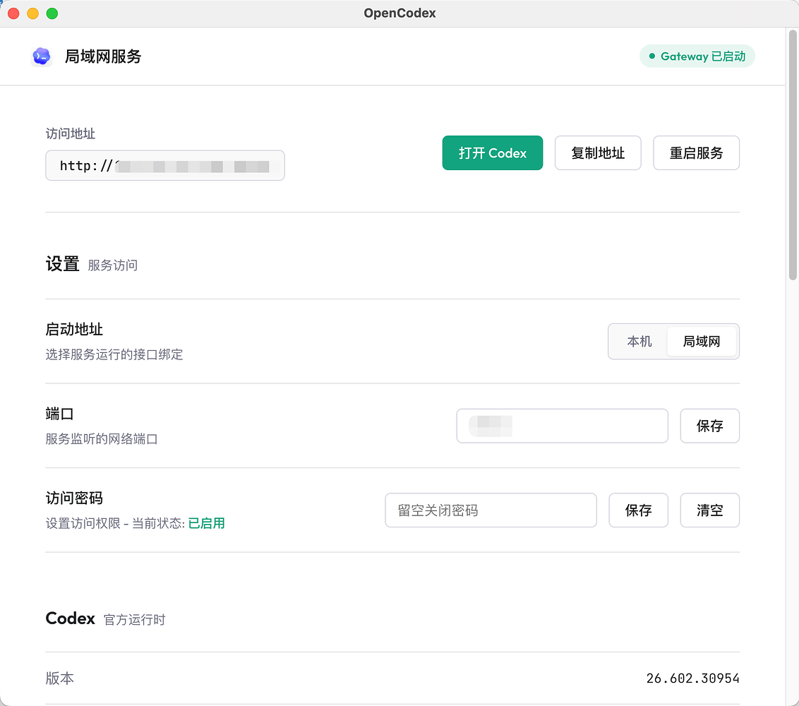This screenshot has width=799, height=706.
Task: Restart the service via 重启服务
Action: tap(696, 153)
